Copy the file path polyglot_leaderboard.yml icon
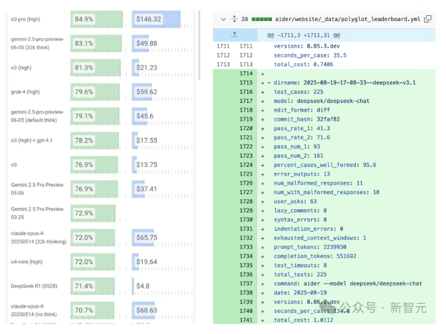The width and height of the screenshot is (446, 334). 427,19
